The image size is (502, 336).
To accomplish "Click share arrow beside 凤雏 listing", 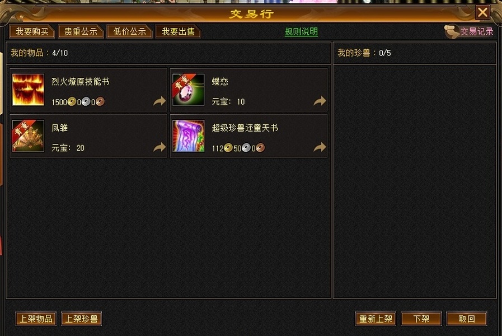I will [159, 147].
